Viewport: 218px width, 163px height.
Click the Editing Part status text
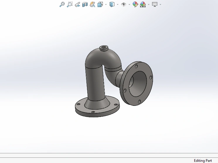(x=203, y=161)
